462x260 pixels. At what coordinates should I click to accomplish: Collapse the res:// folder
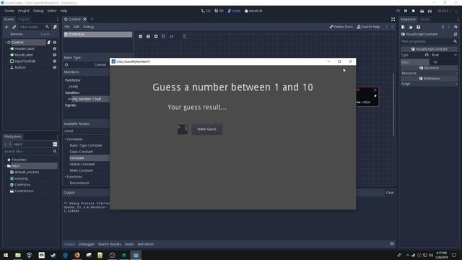pos(5,166)
